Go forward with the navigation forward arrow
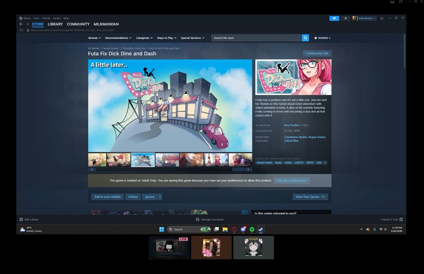 27,24
